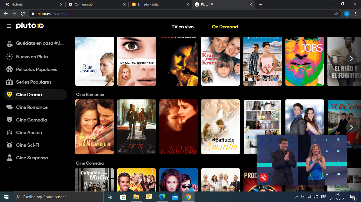Click the Pluto TV logo
Viewport: 361px width, 202px height.
pos(30,26)
